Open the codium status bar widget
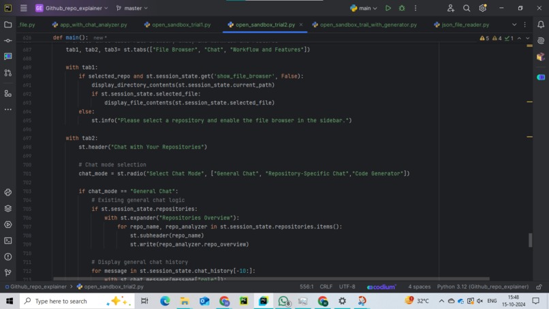 [381, 287]
